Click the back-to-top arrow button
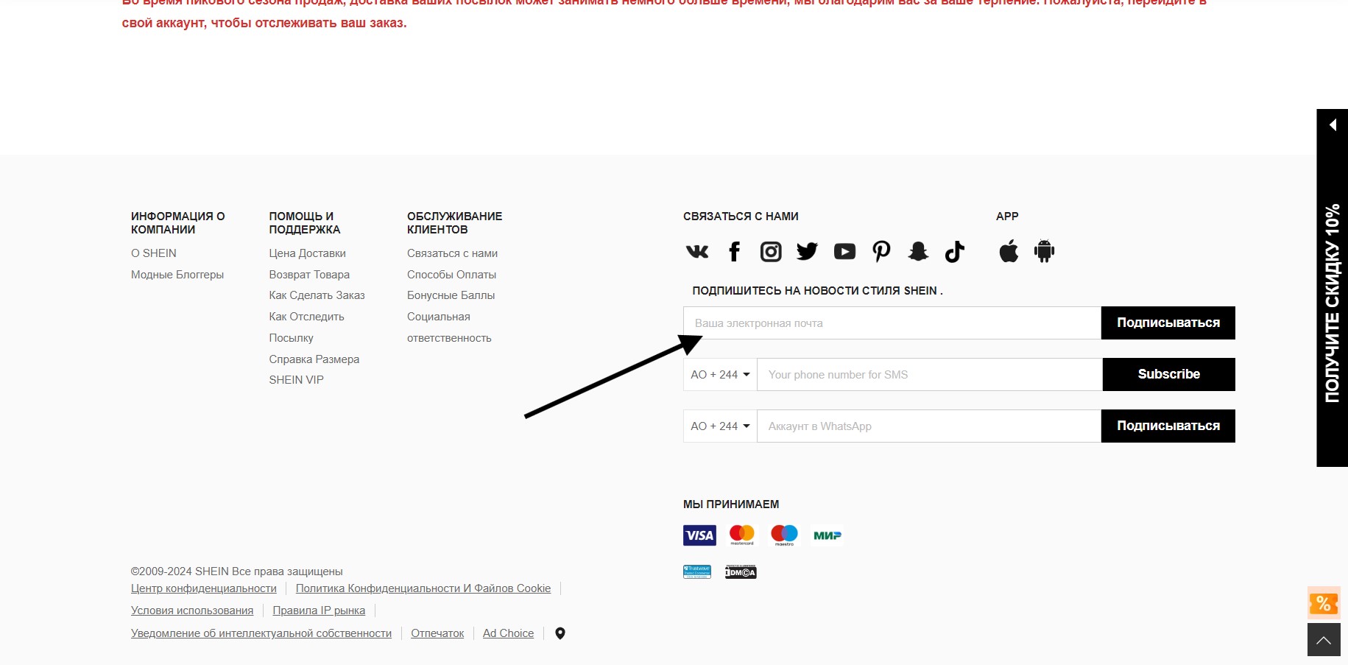The width and height of the screenshot is (1348, 665). 1324,640
